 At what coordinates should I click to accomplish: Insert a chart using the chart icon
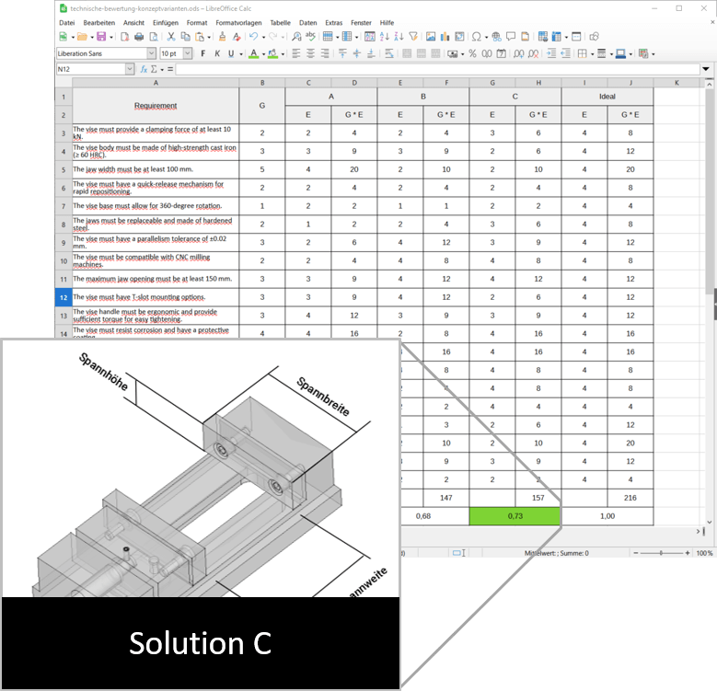tap(445, 37)
